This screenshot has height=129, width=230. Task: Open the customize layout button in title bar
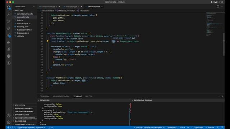[222, 2]
